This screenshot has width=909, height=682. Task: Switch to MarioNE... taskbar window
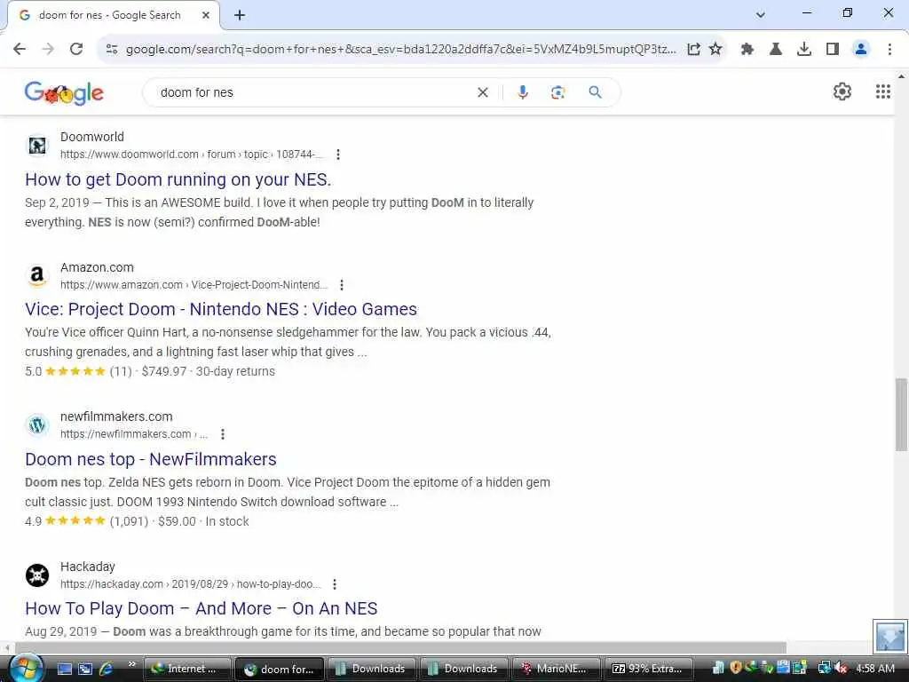(x=556, y=669)
